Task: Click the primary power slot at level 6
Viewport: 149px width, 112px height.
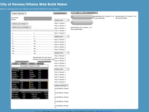Action: [22, 41]
